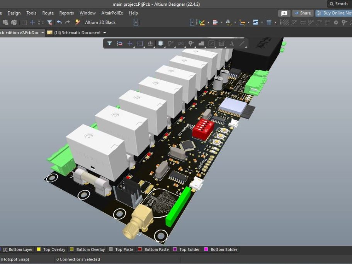Screen dimensions: 352x264
Task: Click the layer sets icon
Action: 255,22
